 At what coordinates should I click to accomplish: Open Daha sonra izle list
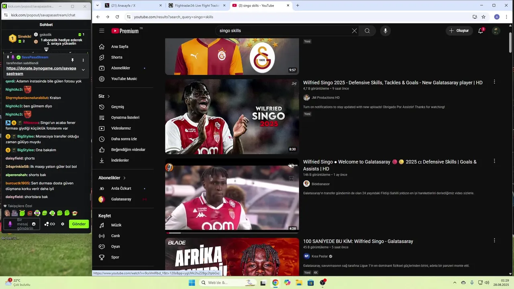(x=124, y=139)
